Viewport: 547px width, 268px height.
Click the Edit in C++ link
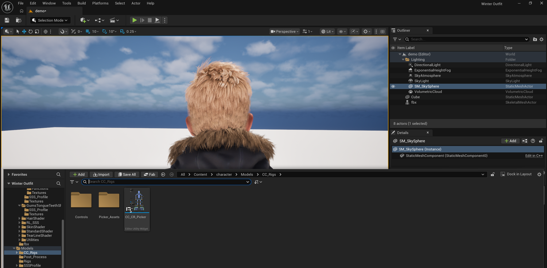click(x=534, y=156)
